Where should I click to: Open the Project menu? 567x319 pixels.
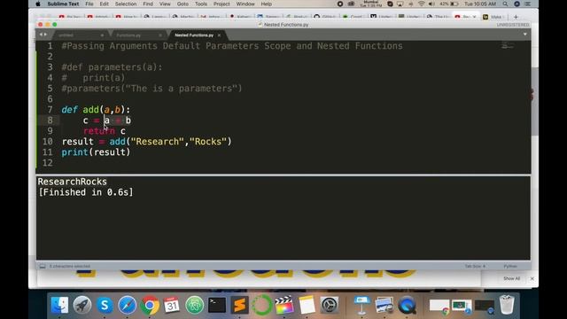[x=221, y=4]
